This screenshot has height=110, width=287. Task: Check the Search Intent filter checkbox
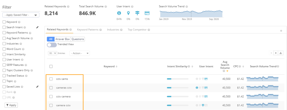click(x=4, y=27)
